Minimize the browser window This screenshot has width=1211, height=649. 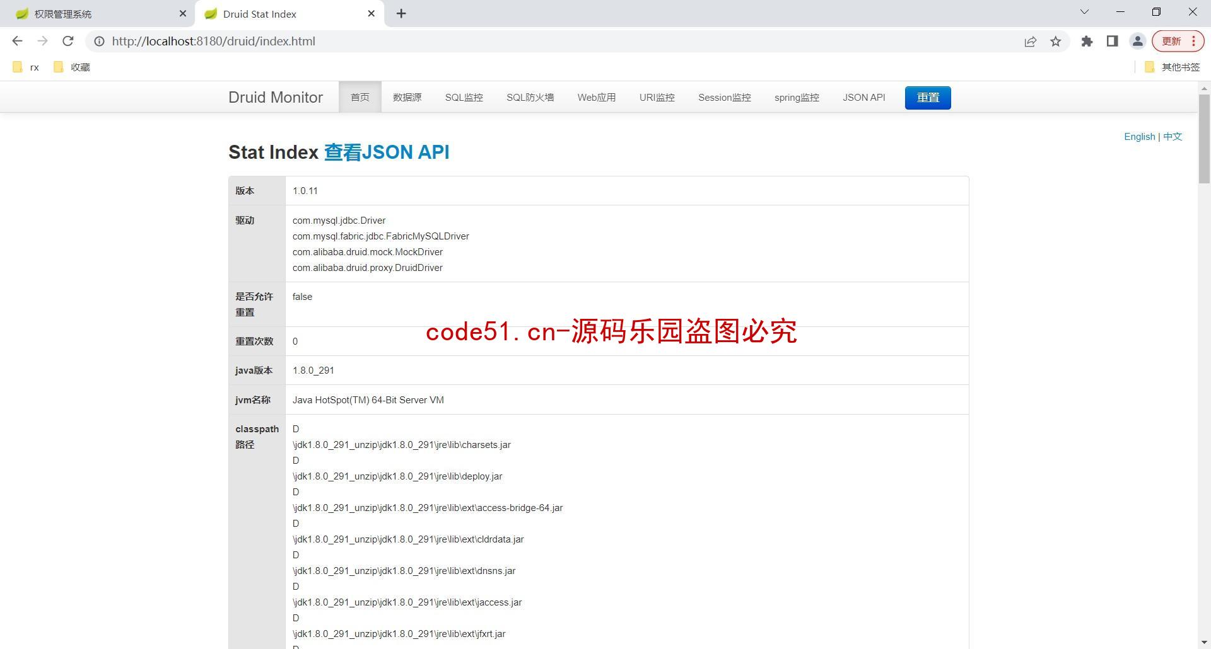click(x=1120, y=12)
